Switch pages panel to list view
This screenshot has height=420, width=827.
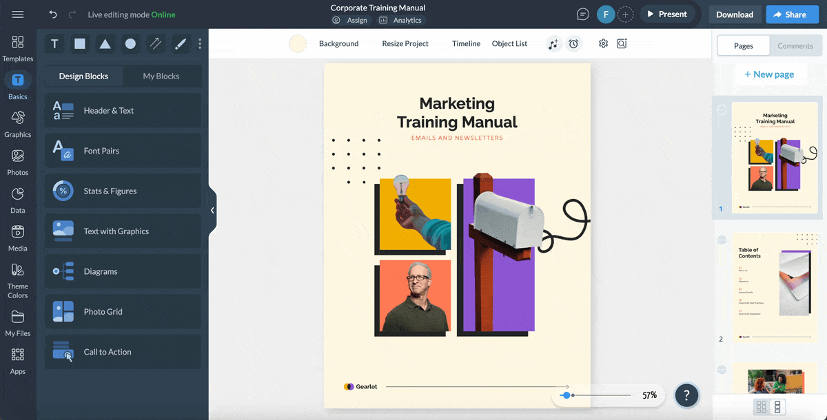[778, 407]
